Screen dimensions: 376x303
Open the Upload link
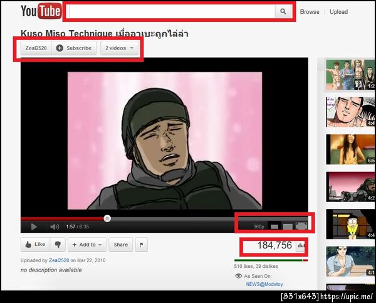(338, 12)
